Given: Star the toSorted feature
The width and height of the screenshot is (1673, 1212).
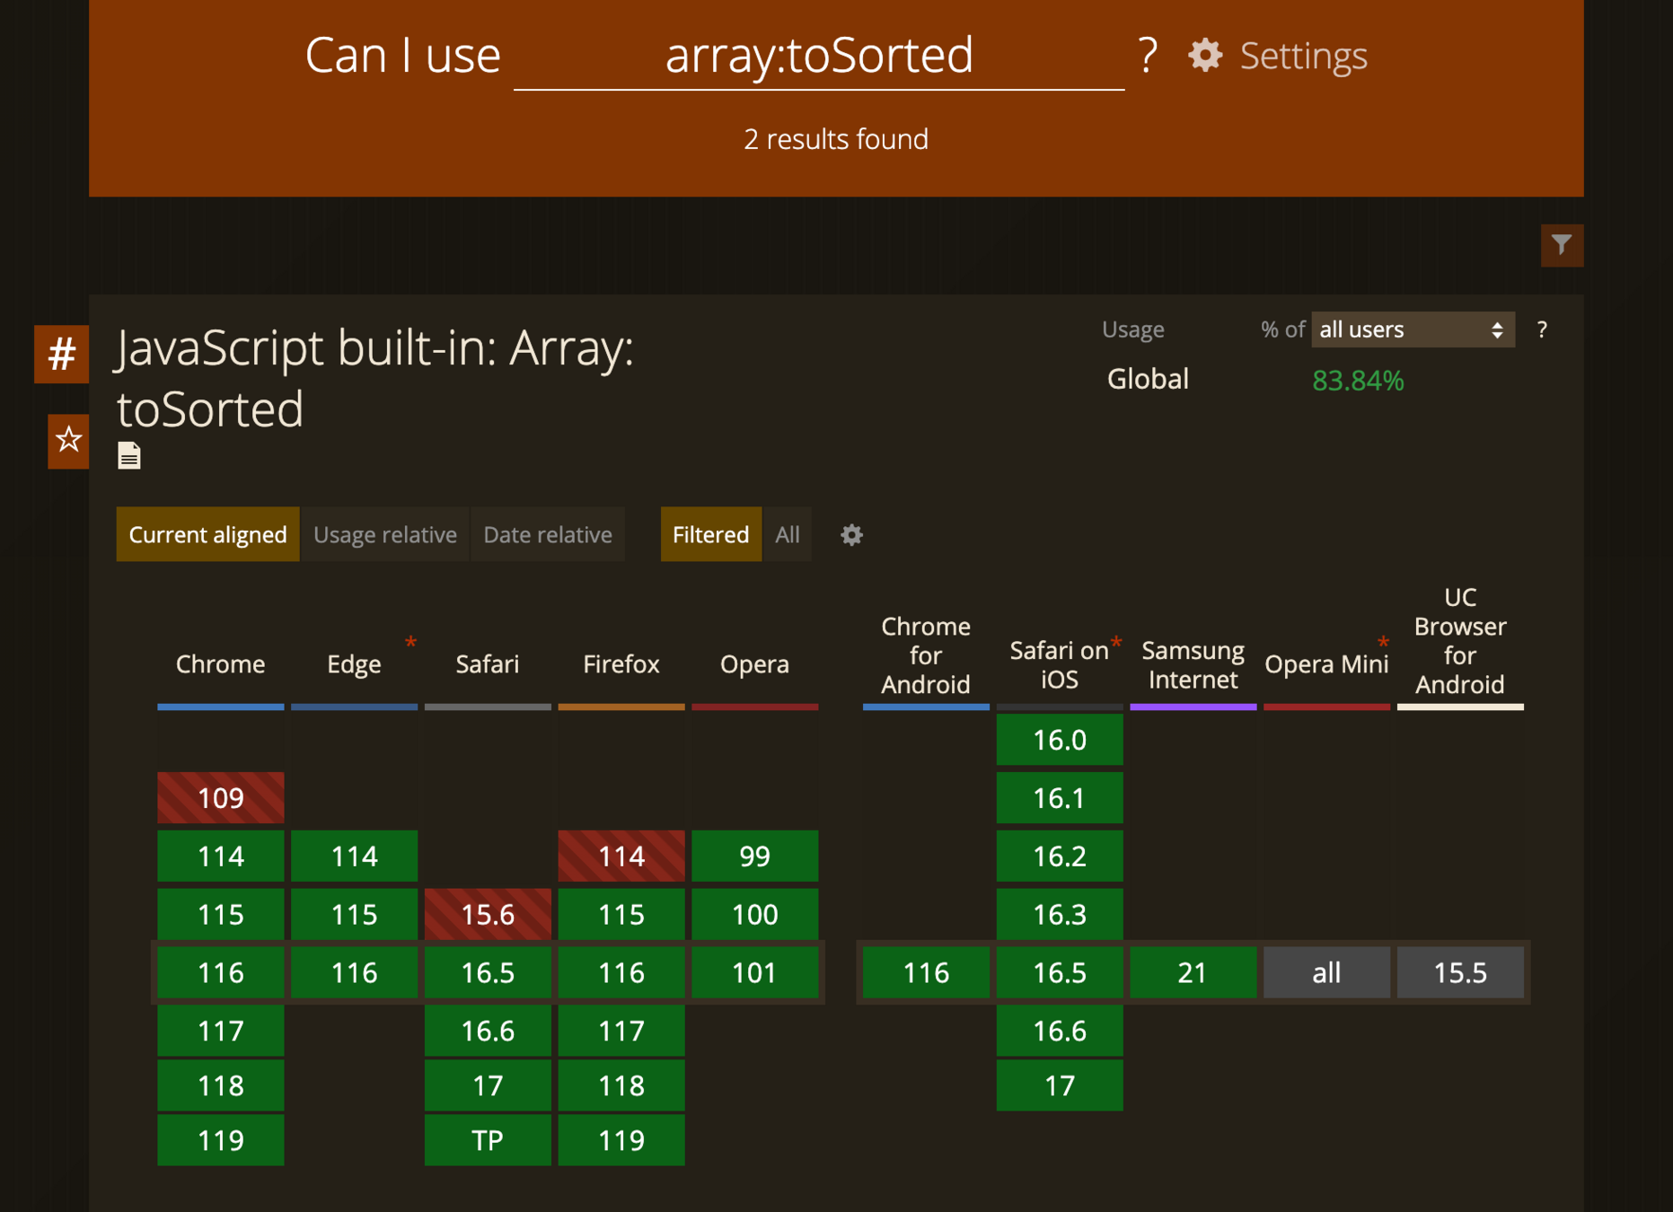Looking at the screenshot, I should (68, 441).
